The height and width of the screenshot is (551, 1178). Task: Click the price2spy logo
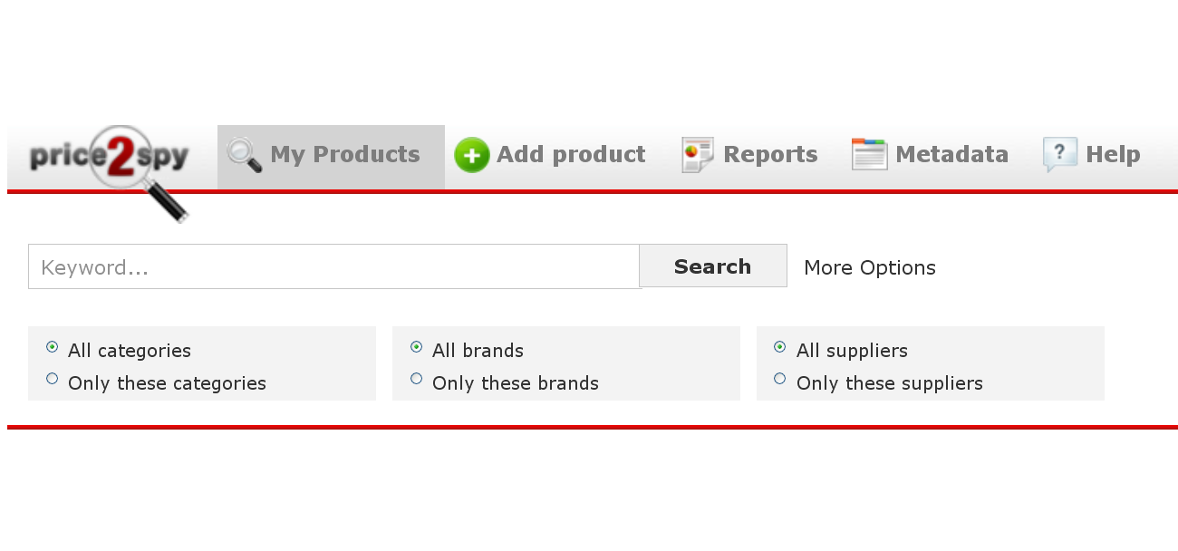[x=110, y=172]
